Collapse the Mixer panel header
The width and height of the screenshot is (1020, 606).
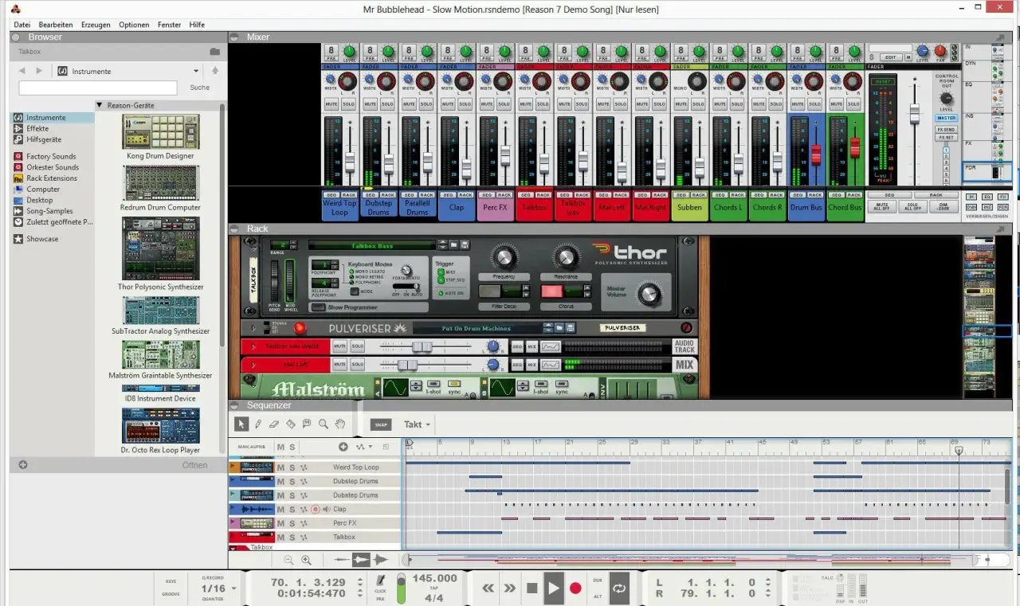click(233, 37)
